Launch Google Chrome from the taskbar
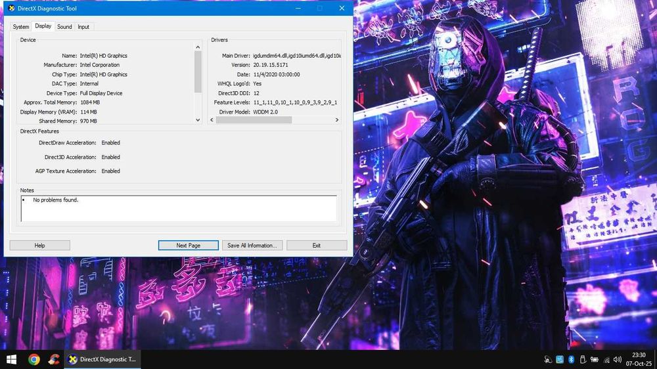 click(x=34, y=359)
